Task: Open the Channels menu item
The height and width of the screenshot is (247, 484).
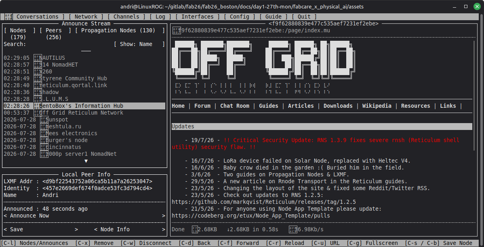Action: (126, 17)
